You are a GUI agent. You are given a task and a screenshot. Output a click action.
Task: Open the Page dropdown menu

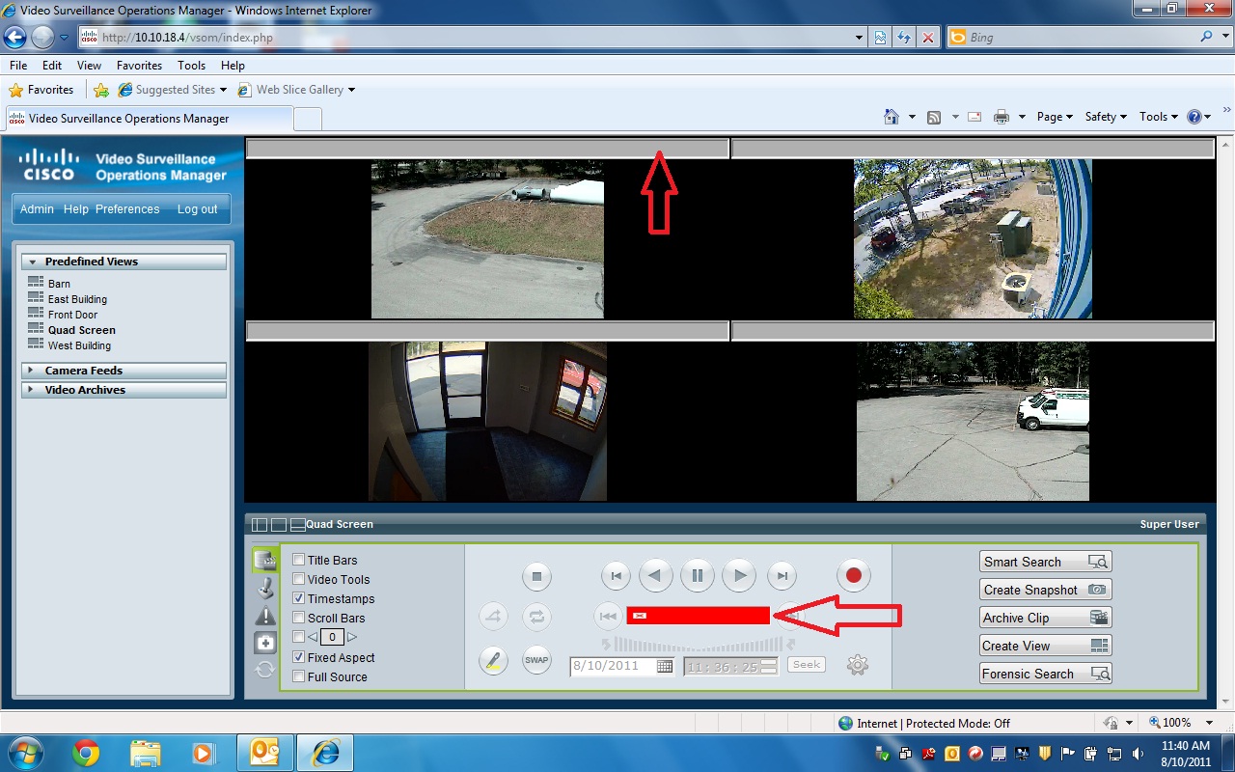(x=1055, y=117)
